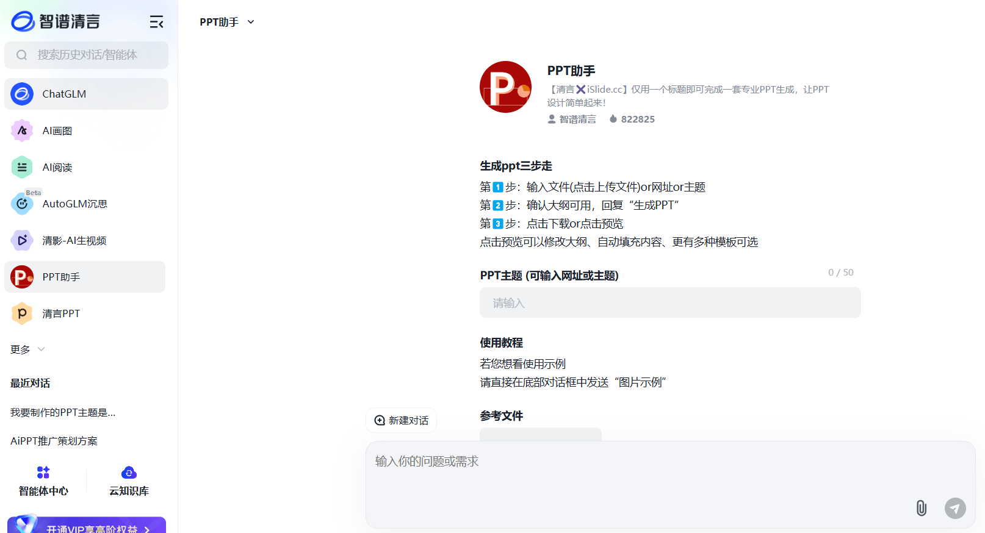Image resolution: width=985 pixels, height=533 pixels.
Task: Open the AI画图 drawing tool
Action: [57, 131]
